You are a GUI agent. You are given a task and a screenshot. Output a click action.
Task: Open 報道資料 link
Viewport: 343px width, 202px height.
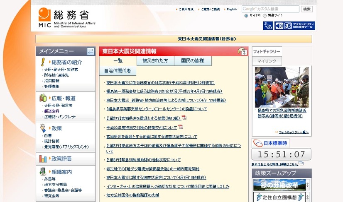[x=52, y=111]
